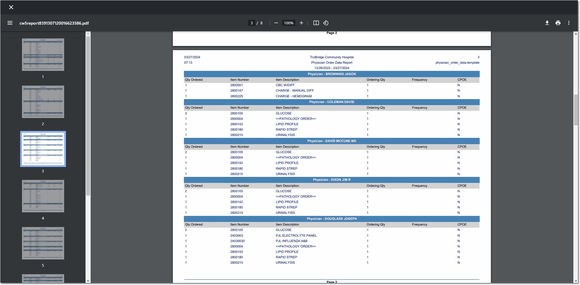Select CHARGE - HEMOGRAM entry
This screenshot has width=580, height=285.
(294, 96)
